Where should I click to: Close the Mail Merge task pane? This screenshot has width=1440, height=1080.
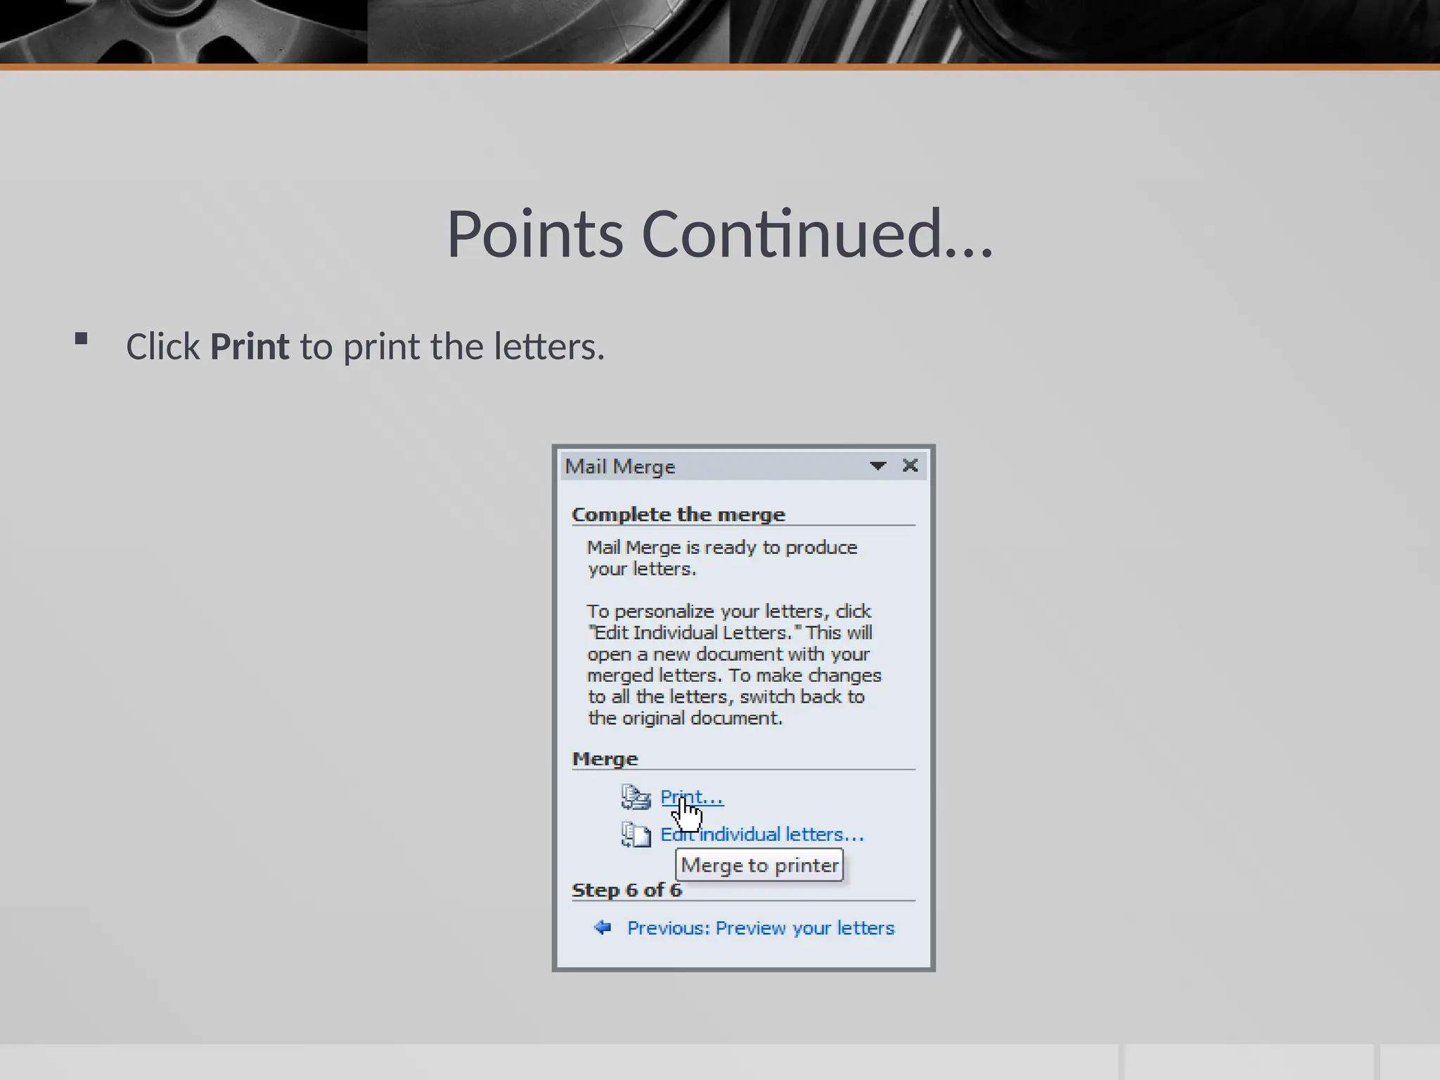pos(910,465)
